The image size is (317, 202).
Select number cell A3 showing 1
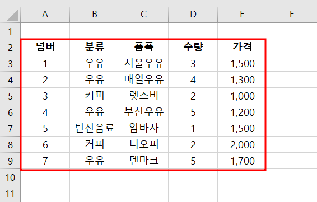45,63
